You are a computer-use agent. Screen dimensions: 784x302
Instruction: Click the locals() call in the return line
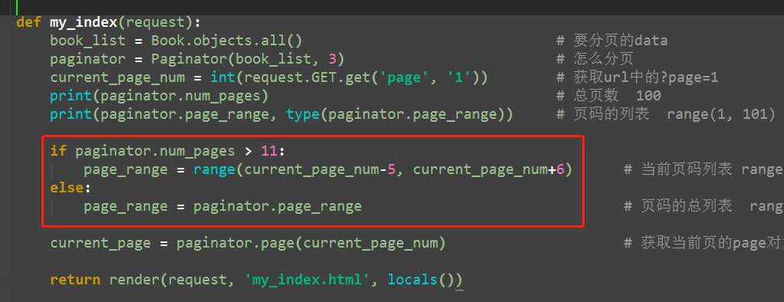(421, 280)
